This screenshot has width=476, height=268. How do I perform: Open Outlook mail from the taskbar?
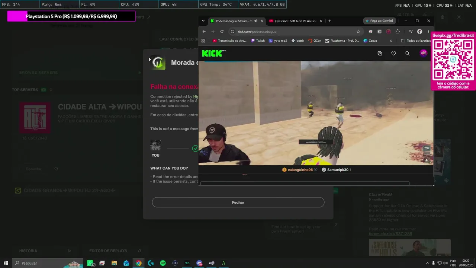(126, 263)
